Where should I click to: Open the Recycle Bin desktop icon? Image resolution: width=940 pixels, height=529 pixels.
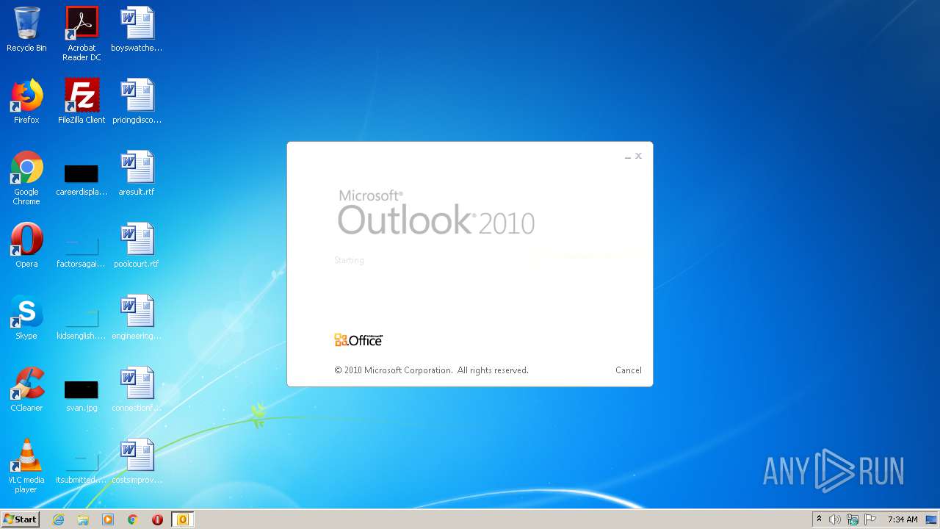[x=26, y=29]
